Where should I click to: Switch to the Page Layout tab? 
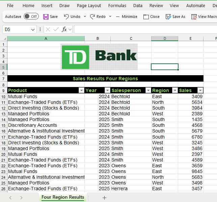point(89,6)
